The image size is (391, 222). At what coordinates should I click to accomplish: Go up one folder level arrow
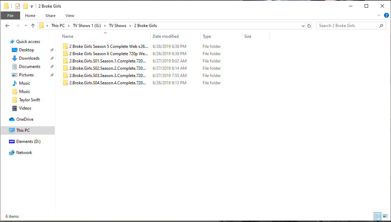(33, 26)
